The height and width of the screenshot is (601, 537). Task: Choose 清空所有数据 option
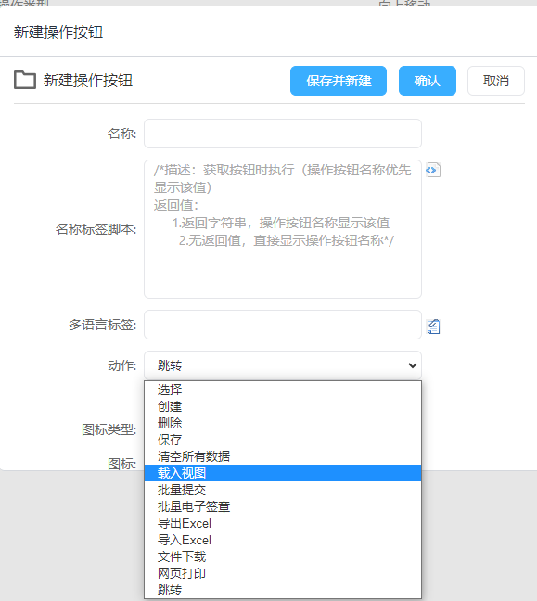pyautogui.click(x=283, y=456)
